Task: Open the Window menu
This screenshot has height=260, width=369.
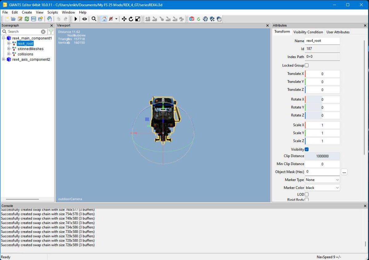Action: pos(68,12)
